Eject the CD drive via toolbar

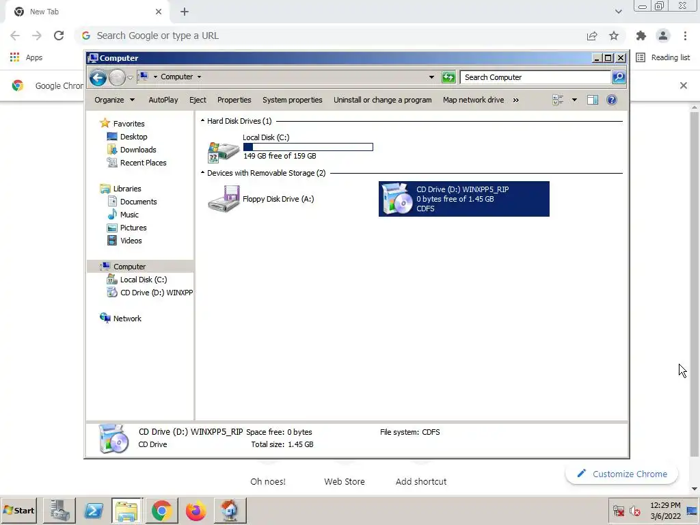[198, 100]
